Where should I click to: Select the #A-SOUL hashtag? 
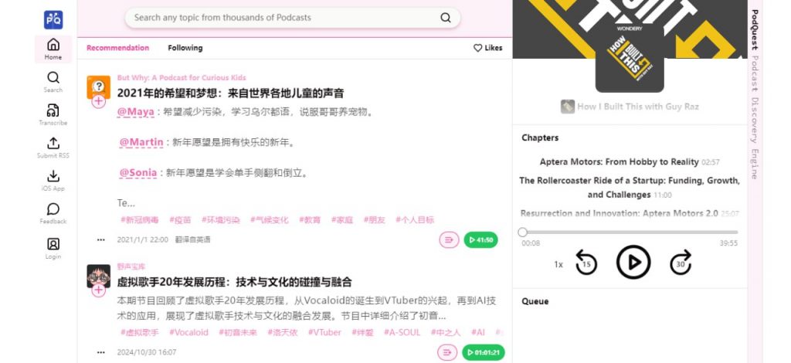pyautogui.click(x=402, y=332)
